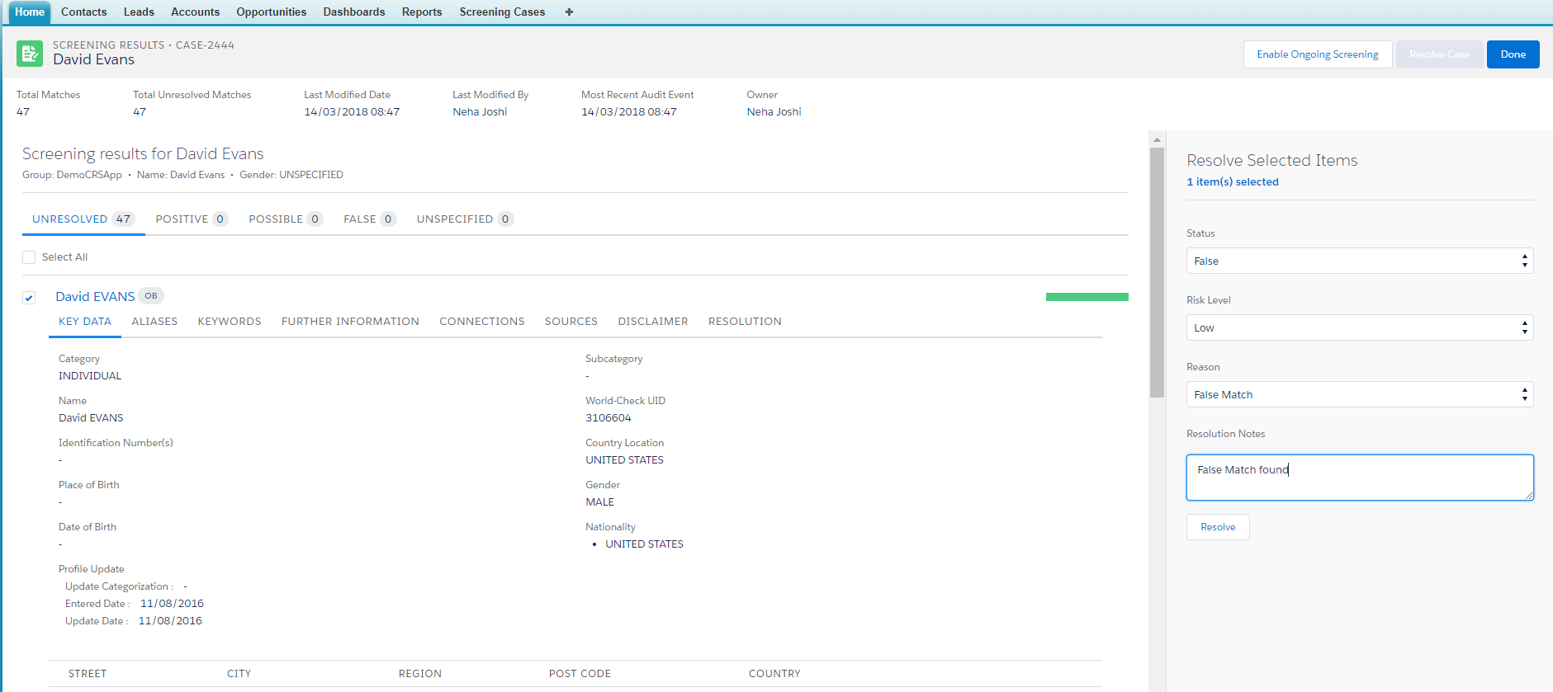Click the plus icon in navigation bar

(569, 12)
